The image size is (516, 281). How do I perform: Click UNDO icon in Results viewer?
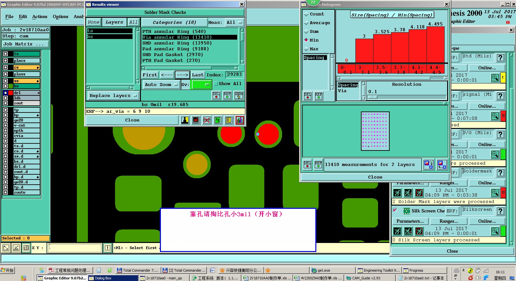(x=239, y=95)
